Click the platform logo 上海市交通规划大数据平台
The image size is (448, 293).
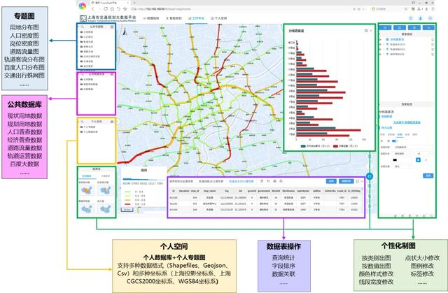click(x=108, y=19)
